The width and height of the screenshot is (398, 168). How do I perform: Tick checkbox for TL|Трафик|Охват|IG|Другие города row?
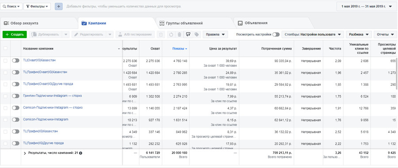tap(5, 84)
